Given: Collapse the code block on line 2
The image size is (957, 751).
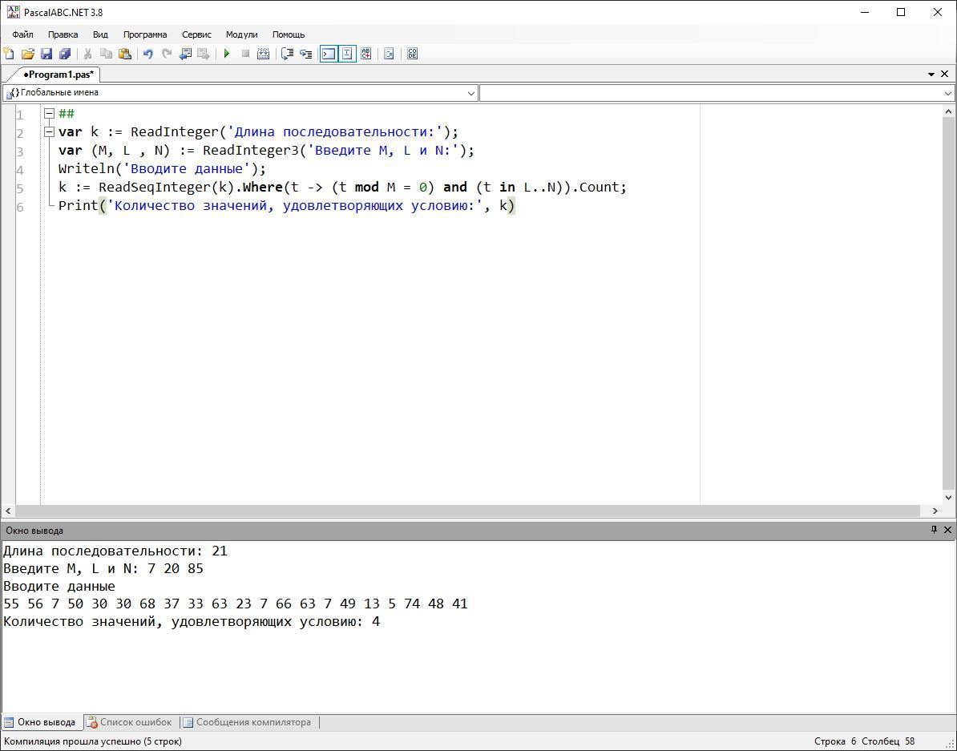Looking at the screenshot, I should (49, 132).
